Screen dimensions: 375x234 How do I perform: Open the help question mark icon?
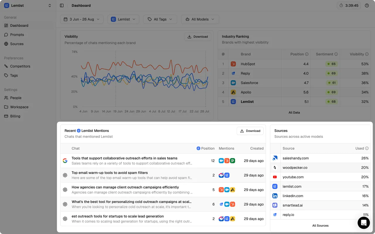[x=367, y=6]
